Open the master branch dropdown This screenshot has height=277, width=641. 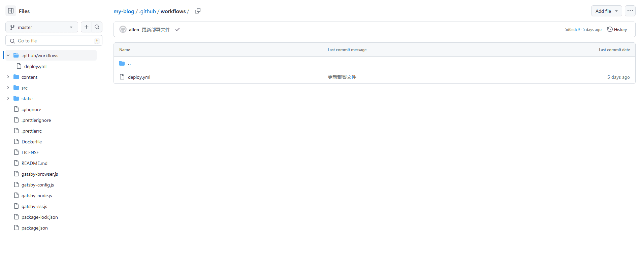pyautogui.click(x=41, y=27)
